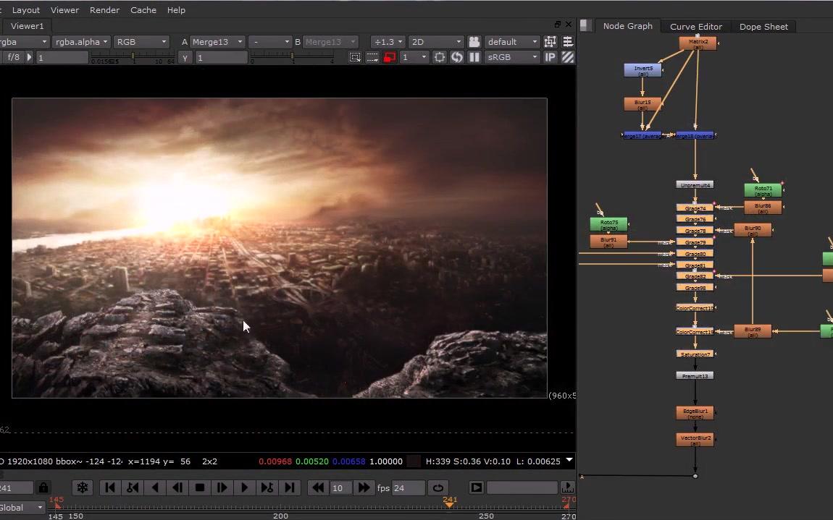The height and width of the screenshot is (520, 833).
Task: Open the sRGB viewer process dropdown
Action: click(x=513, y=57)
